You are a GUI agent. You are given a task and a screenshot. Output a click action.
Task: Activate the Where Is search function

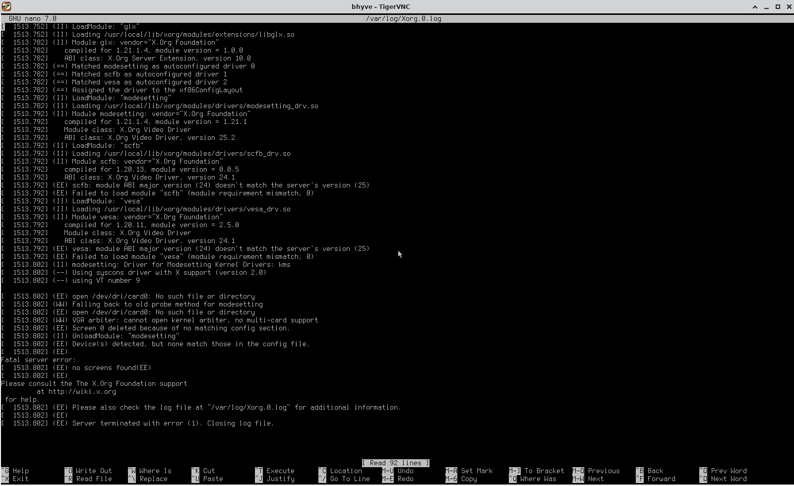tap(150, 471)
